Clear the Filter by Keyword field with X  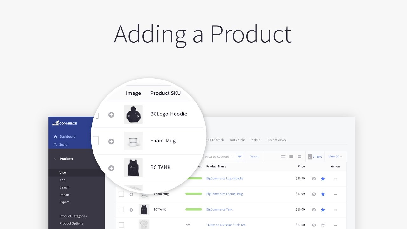[233, 156]
